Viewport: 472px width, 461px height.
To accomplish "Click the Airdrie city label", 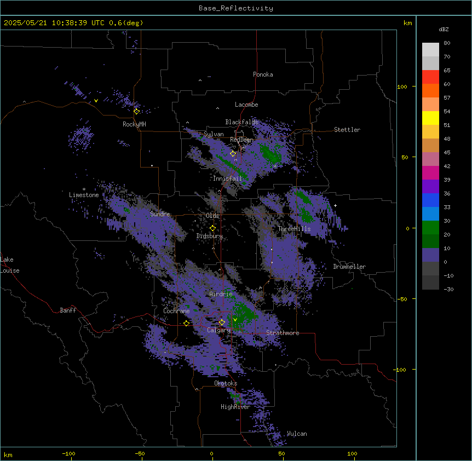I will click(x=221, y=294).
